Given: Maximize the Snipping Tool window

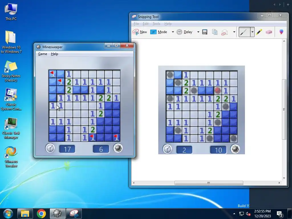Looking at the screenshot, I should [270, 15].
